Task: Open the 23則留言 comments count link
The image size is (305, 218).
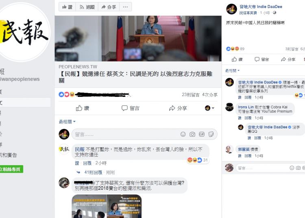Action: [191, 95]
